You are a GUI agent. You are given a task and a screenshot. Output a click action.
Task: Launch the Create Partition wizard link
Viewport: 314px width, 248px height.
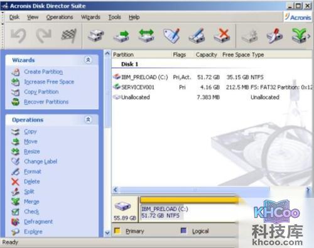click(43, 72)
